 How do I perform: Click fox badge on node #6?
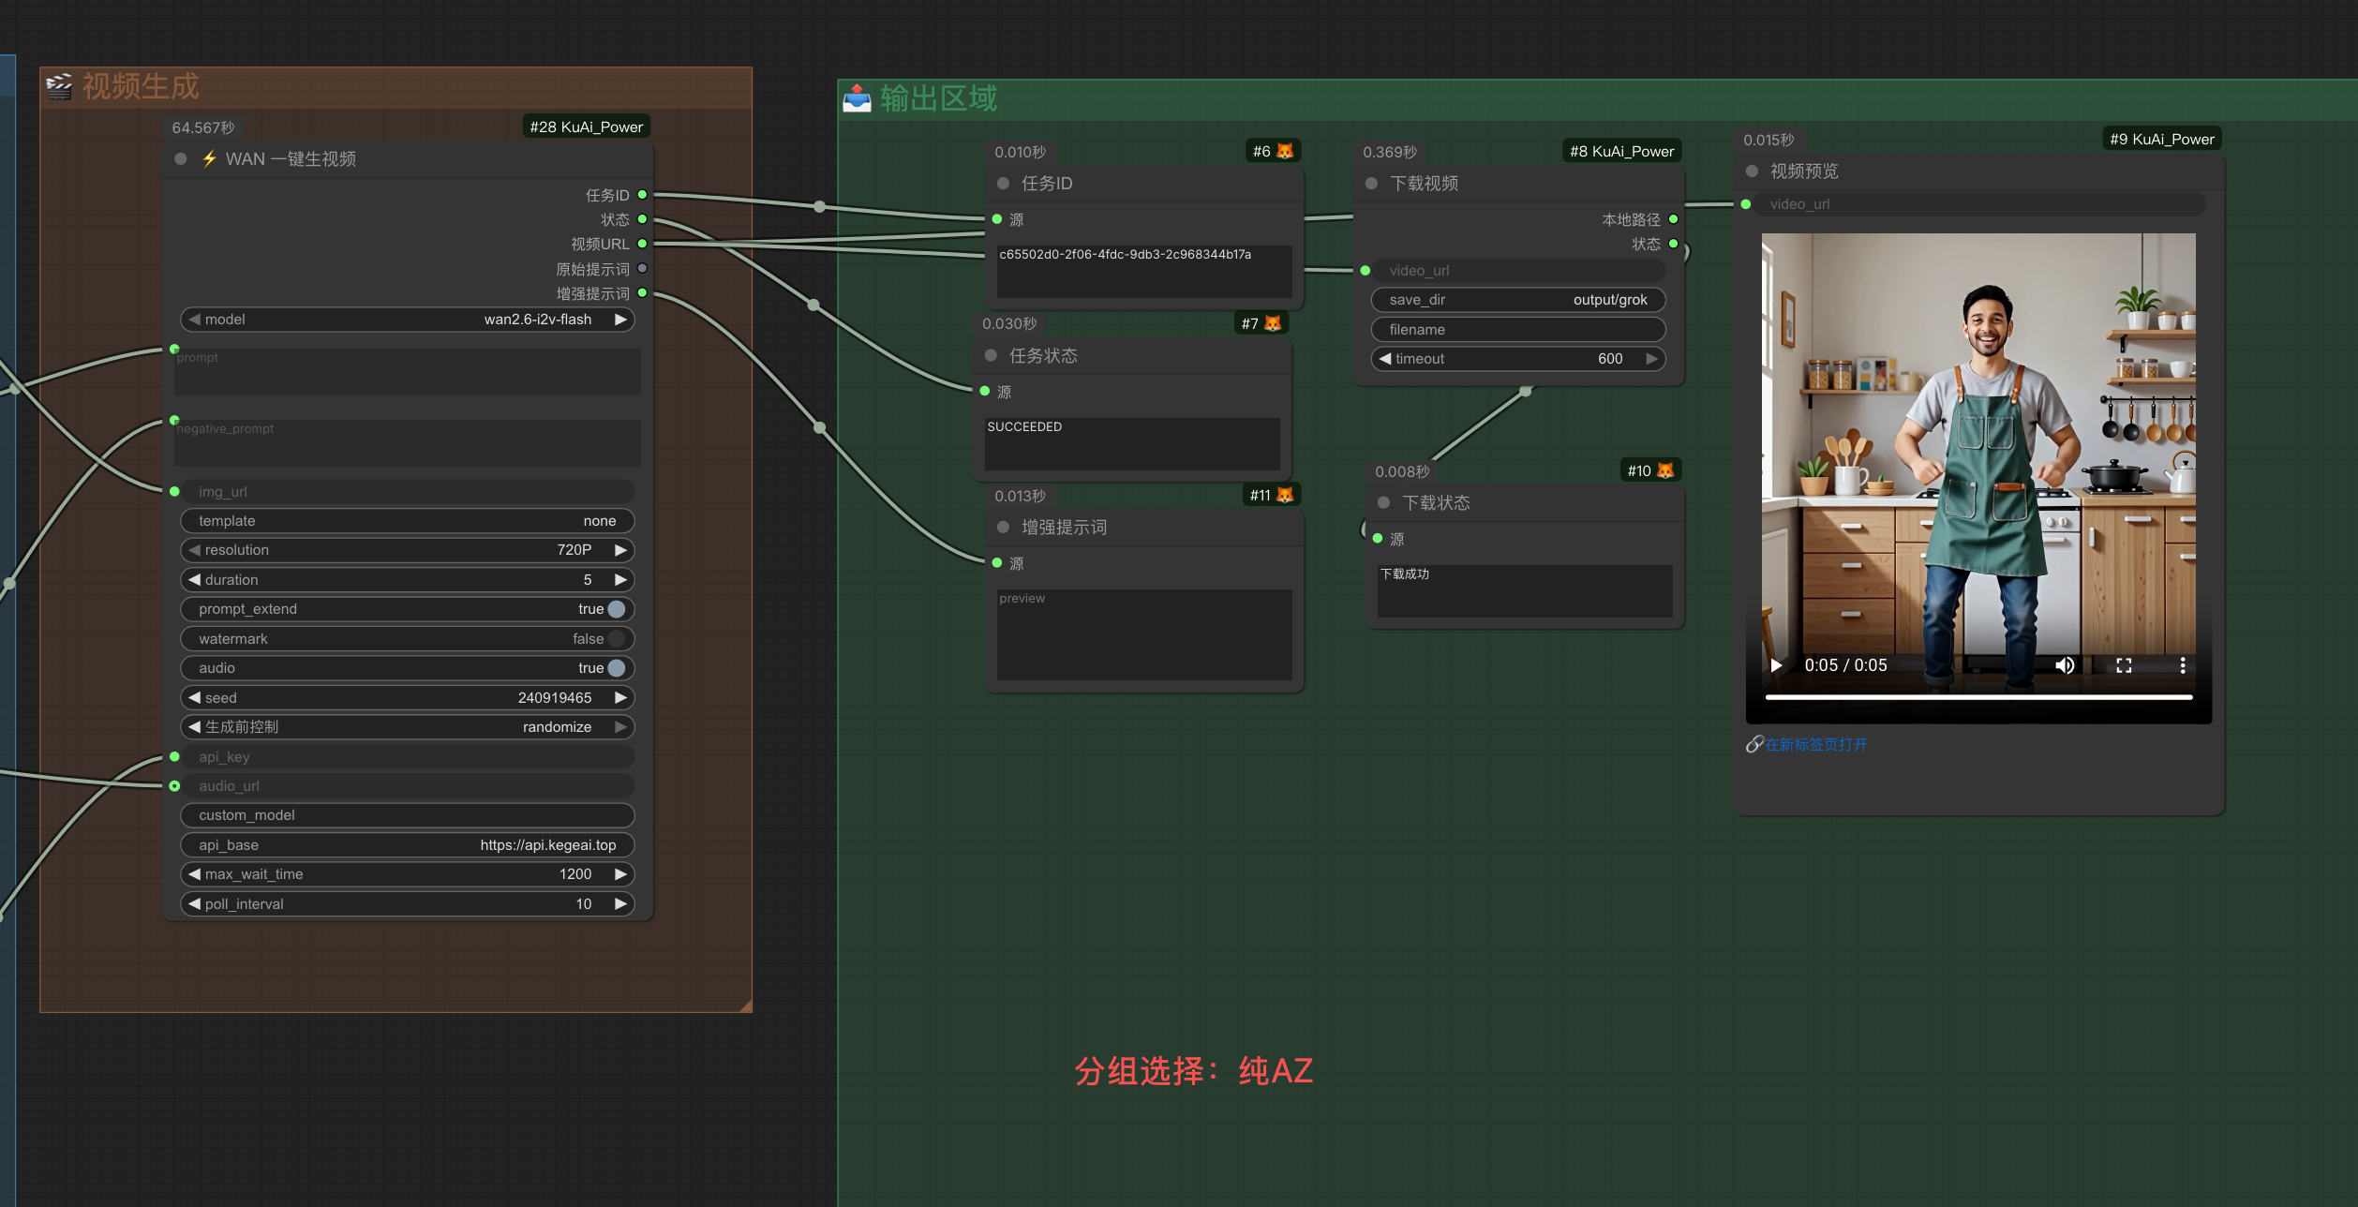click(x=1285, y=151)
